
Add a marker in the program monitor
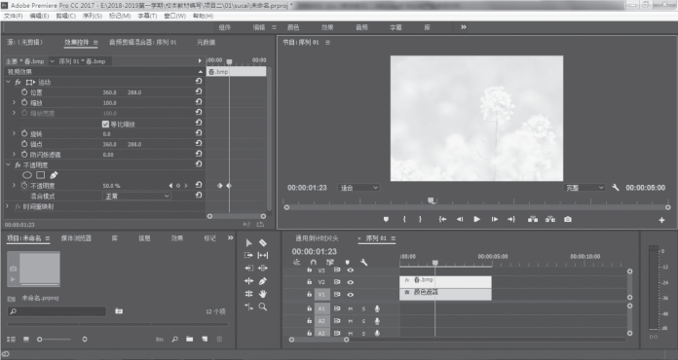click(386, 219)
